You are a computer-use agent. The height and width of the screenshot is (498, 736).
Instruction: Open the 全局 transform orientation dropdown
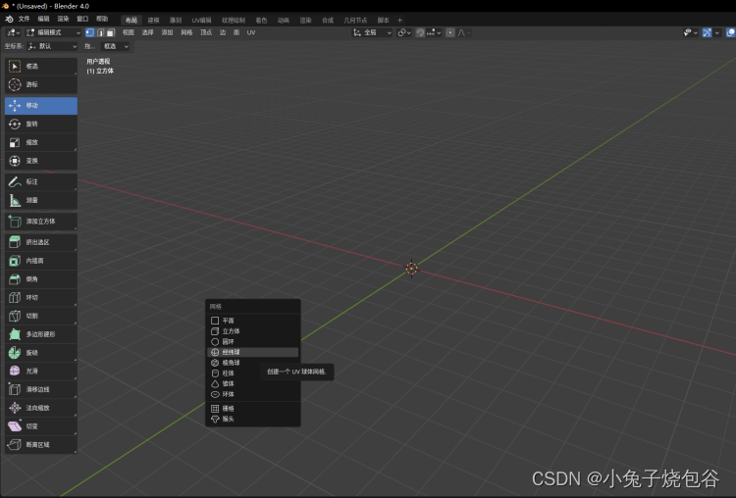[372, 32]
